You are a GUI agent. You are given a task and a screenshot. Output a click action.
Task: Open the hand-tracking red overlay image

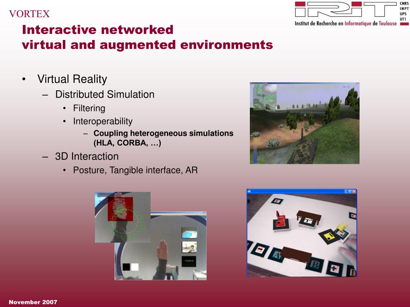point(123,217)
